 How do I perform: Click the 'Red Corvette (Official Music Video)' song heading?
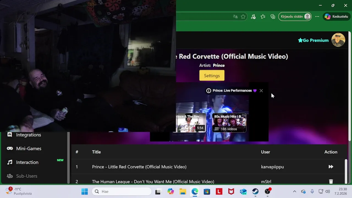click(233, 56)
